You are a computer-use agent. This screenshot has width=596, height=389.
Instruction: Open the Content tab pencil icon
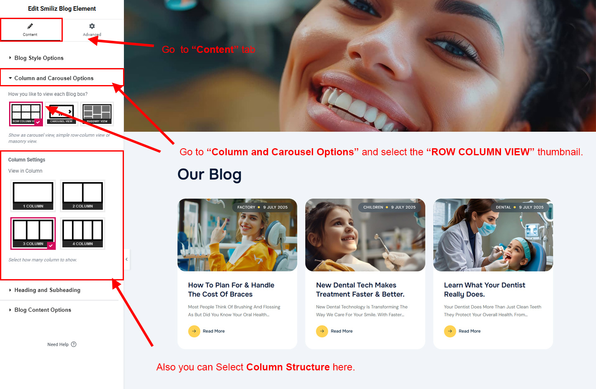click(x=30, y=26)
